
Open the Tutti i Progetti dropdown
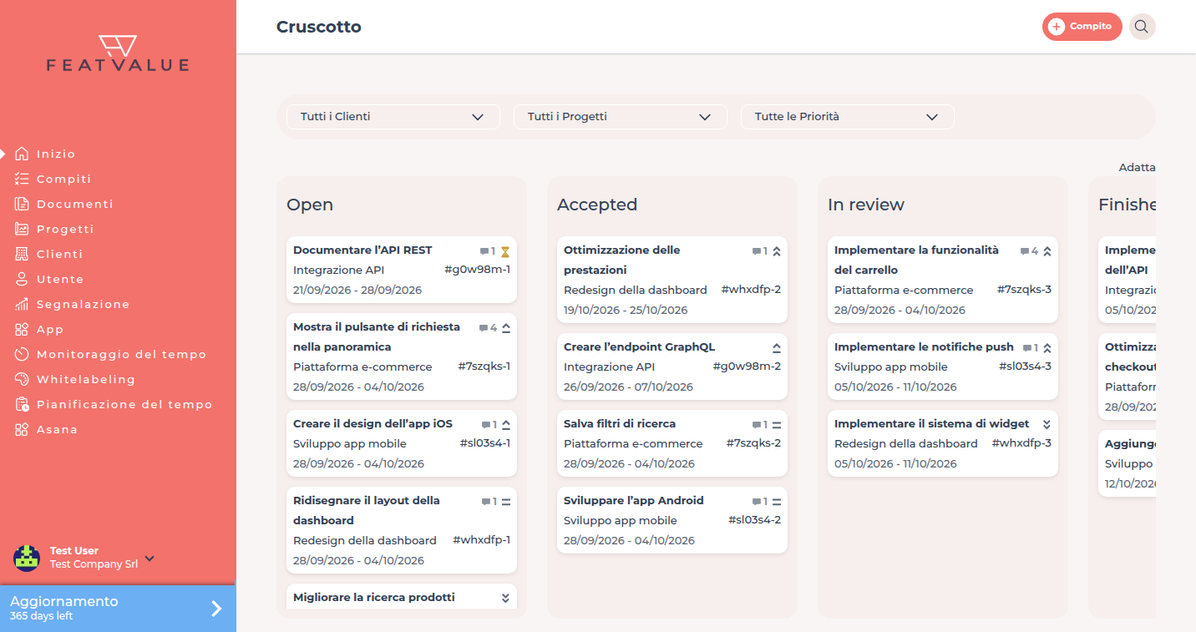click(x=620, y=117)
